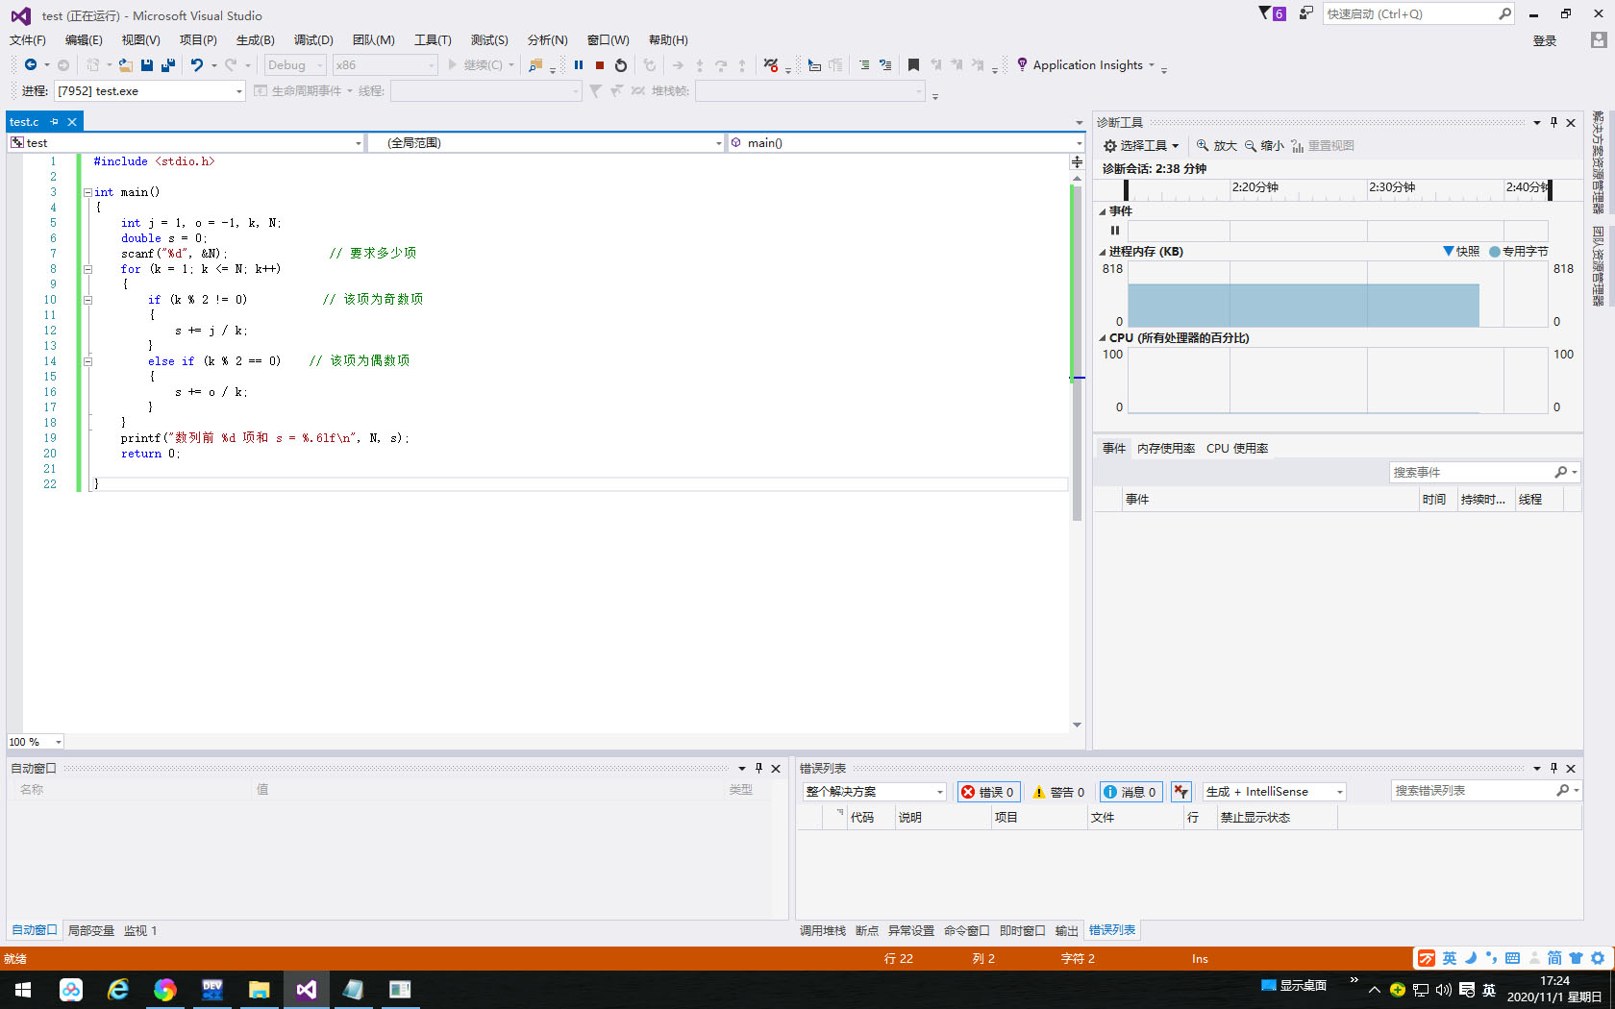Click the feedback icon next to notifications
This screenshot has width=1615, height=1009.
tap(1306, 13)
